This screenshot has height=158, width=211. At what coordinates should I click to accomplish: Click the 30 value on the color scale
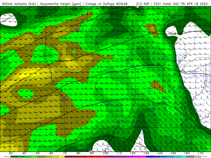click(11, 153)
